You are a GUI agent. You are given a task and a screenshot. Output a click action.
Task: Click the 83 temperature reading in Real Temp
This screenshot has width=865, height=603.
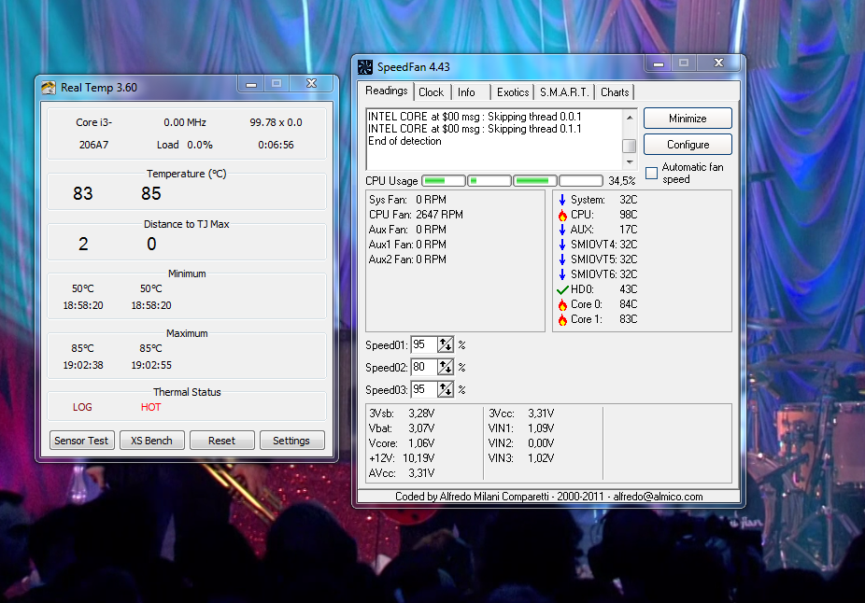pyautogui.click(x=83, y=193)
